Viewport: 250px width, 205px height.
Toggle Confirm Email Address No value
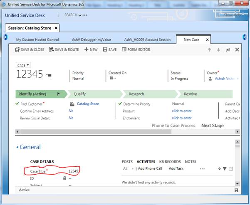[71, 111]
